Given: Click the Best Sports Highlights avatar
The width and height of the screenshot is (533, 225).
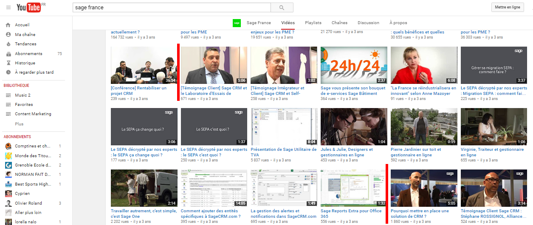Looking at the screenshot, I should (x=8, y=184).
